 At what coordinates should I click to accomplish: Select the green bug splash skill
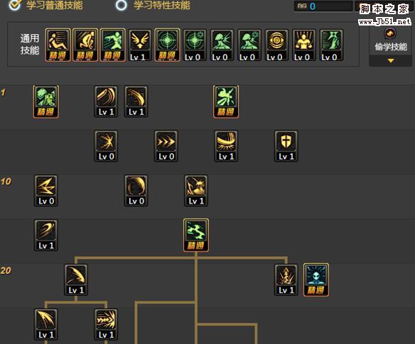tap(226, 101)
